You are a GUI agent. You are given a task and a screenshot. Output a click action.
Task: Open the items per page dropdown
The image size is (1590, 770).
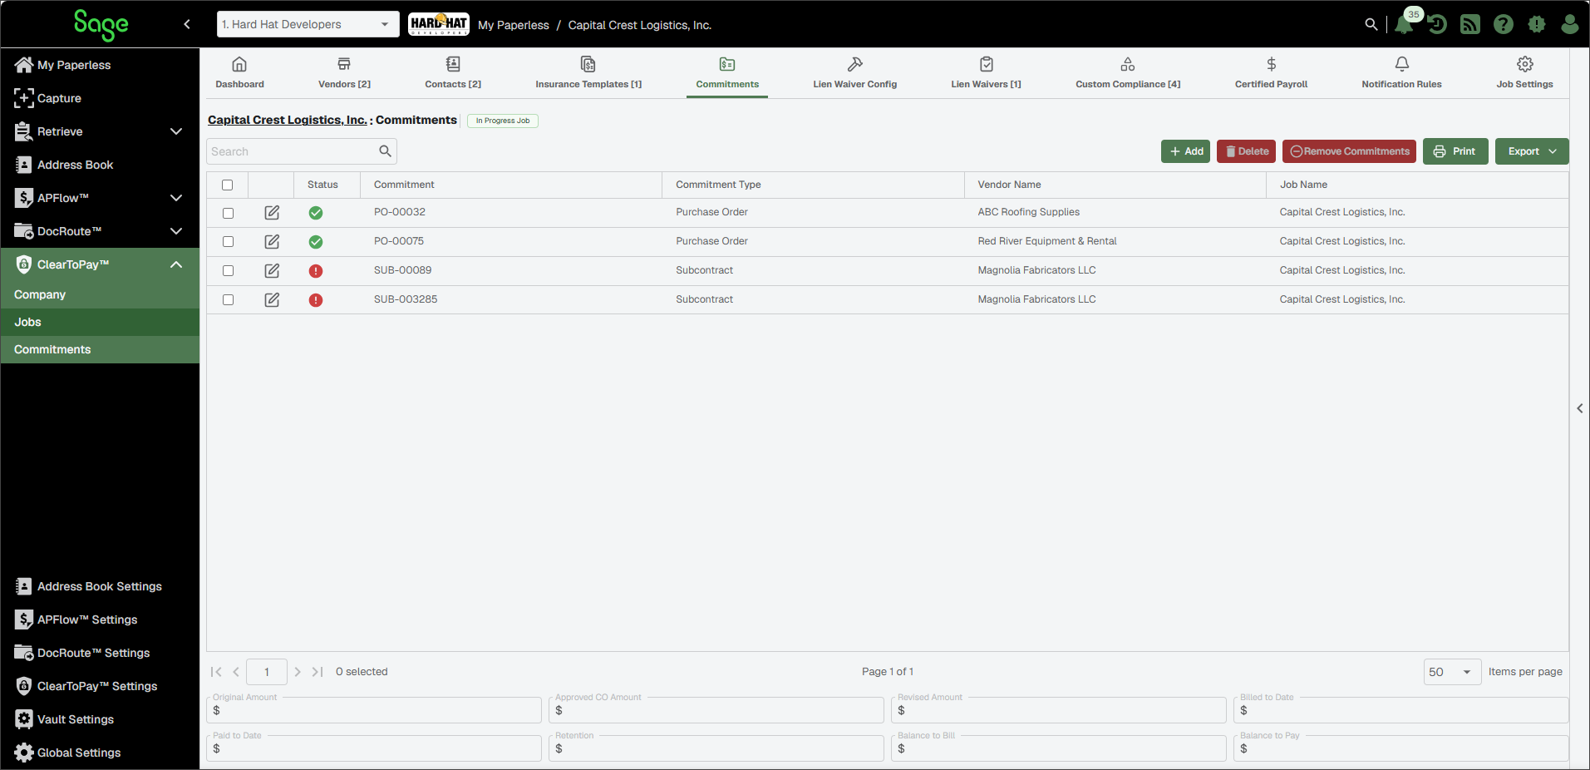click(1452, 672)
